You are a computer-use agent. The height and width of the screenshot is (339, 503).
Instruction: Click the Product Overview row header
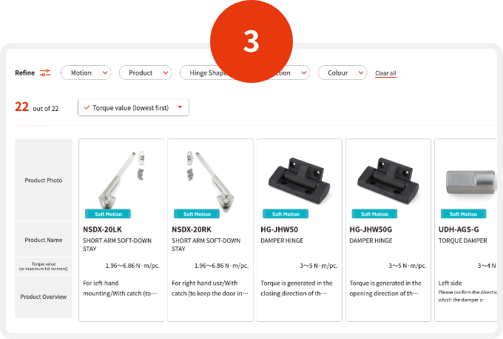coord(44,297)
